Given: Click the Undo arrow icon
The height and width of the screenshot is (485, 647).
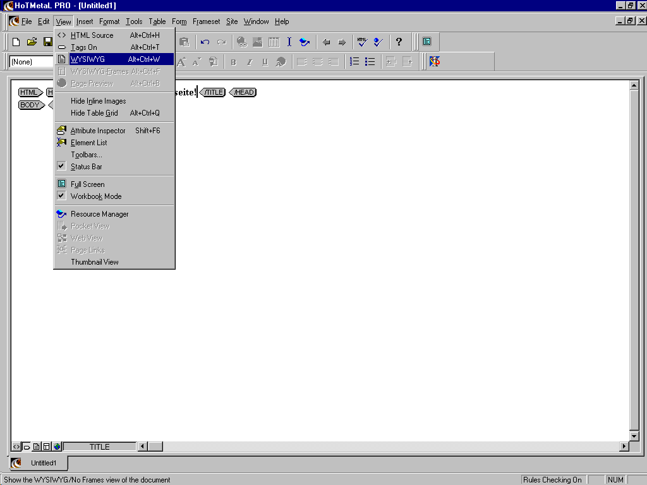Looking at the screenshot, I should click(x=205, y=42).
